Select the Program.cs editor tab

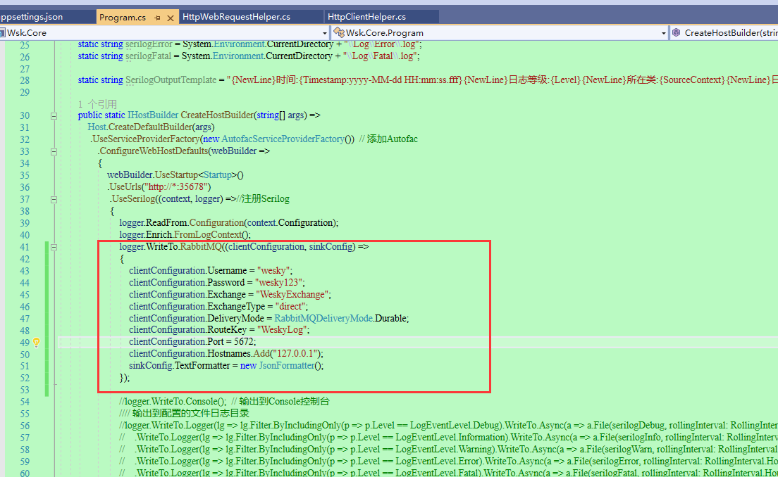coord(123,18)
